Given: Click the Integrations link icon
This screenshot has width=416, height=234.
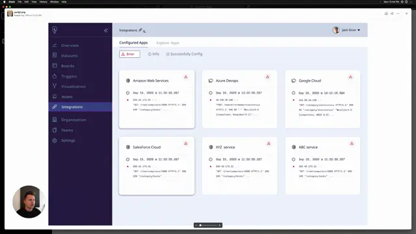Looking at the screenshot, I should point(55,107).
